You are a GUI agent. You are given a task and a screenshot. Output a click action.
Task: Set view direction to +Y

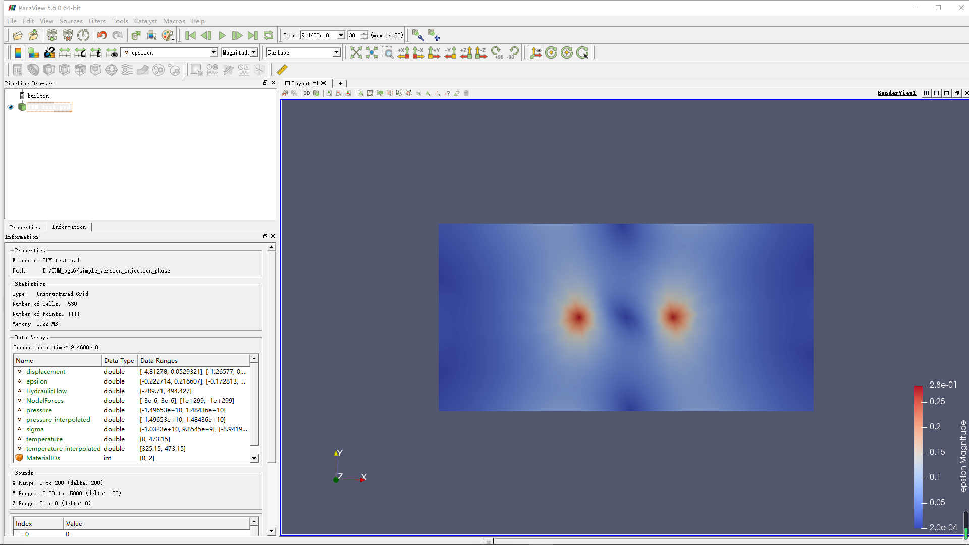coord(435,52)
